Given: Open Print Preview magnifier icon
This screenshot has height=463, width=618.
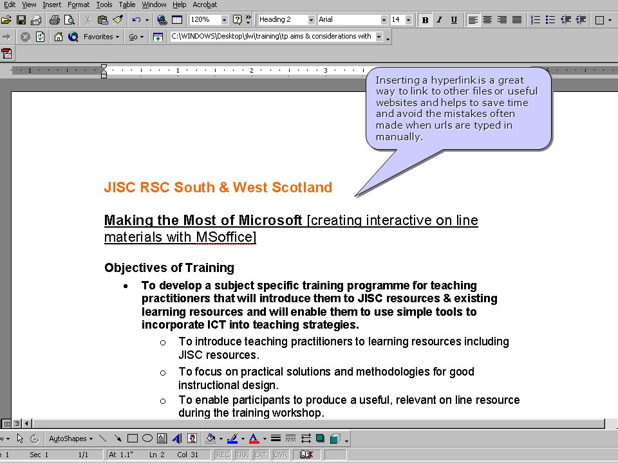Looking at the screenshot, I should 70,20.
